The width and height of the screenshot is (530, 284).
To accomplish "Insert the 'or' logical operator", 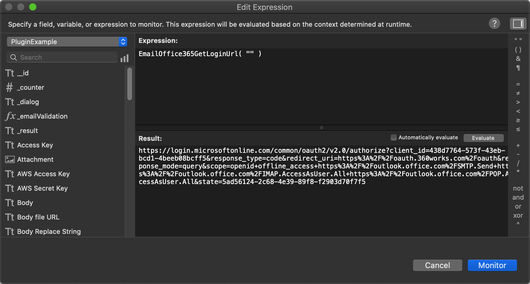I will (x=518, y=207).
